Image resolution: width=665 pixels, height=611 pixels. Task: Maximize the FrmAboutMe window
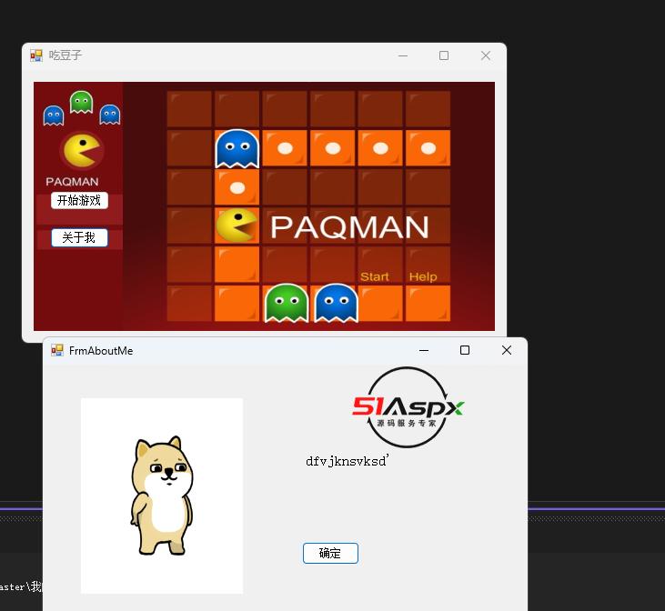(x=465, y=350)
